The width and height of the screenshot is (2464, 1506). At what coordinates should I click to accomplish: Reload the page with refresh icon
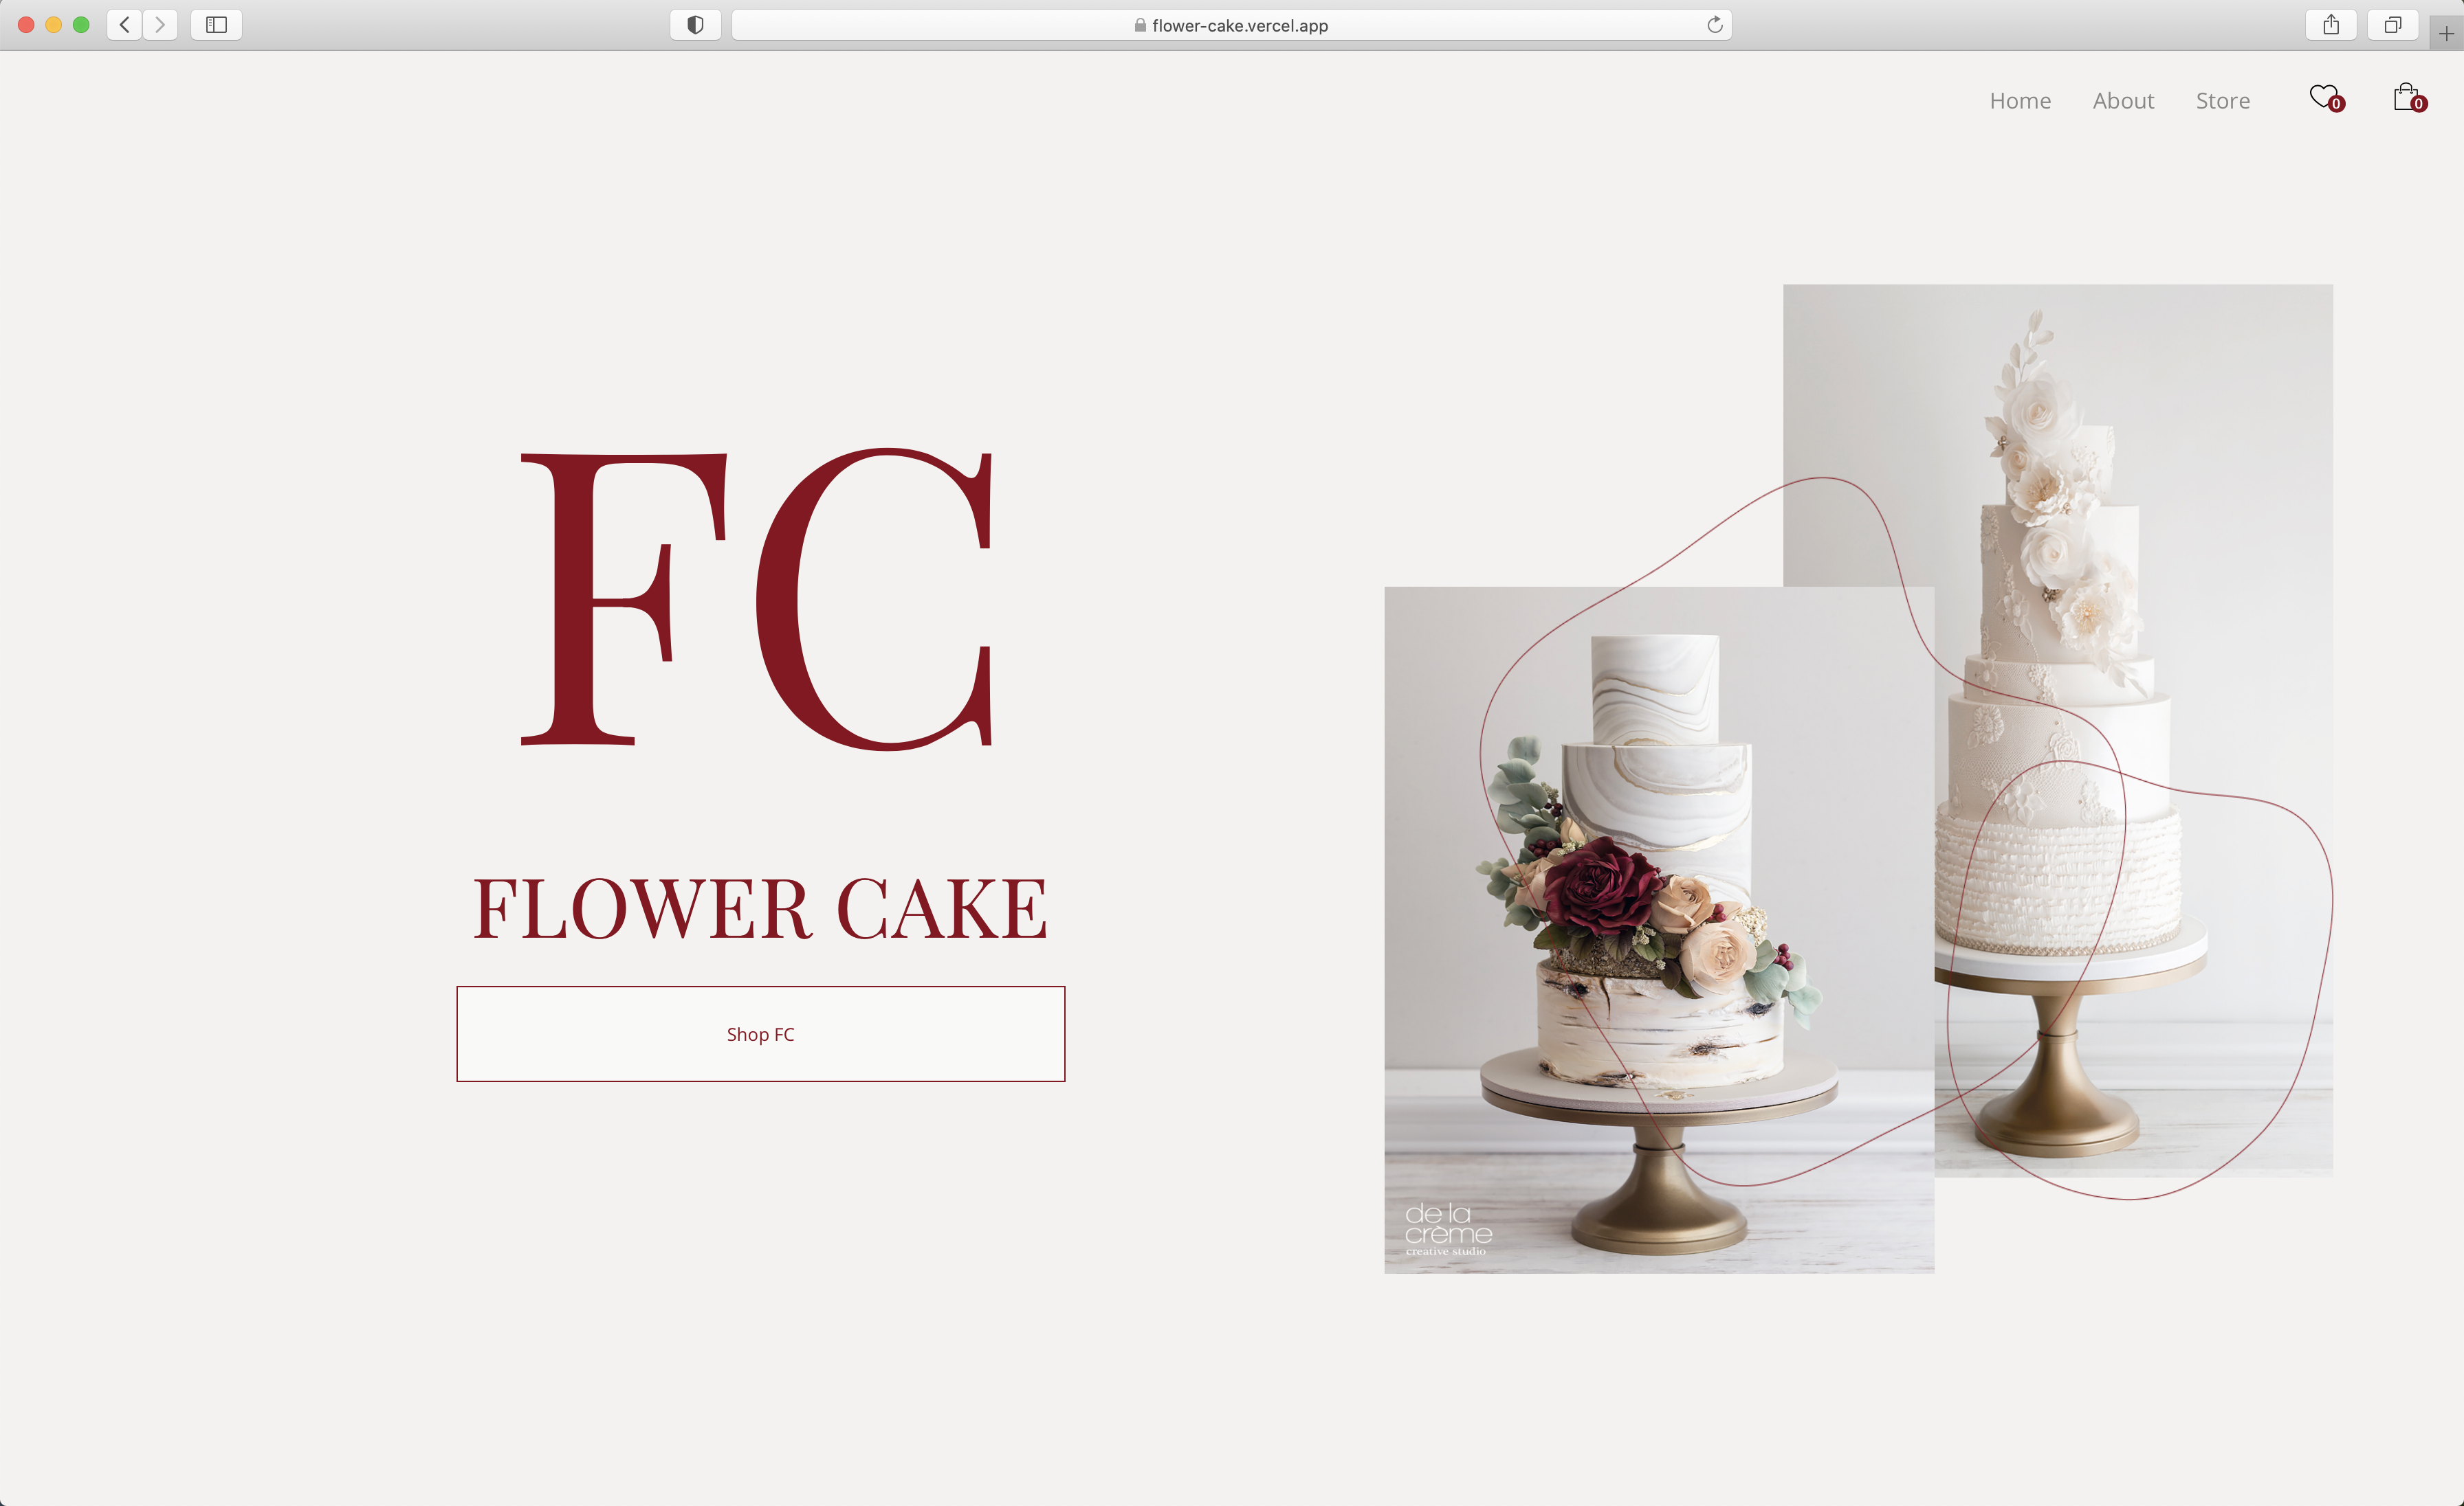1714,25
